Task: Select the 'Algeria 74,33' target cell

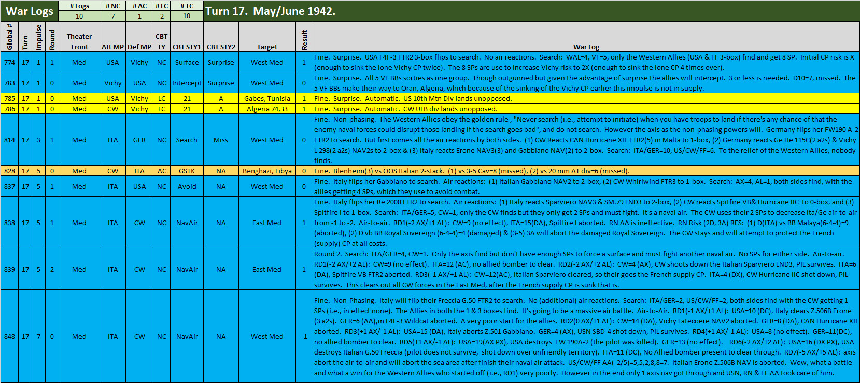Action: pos(267,109)
